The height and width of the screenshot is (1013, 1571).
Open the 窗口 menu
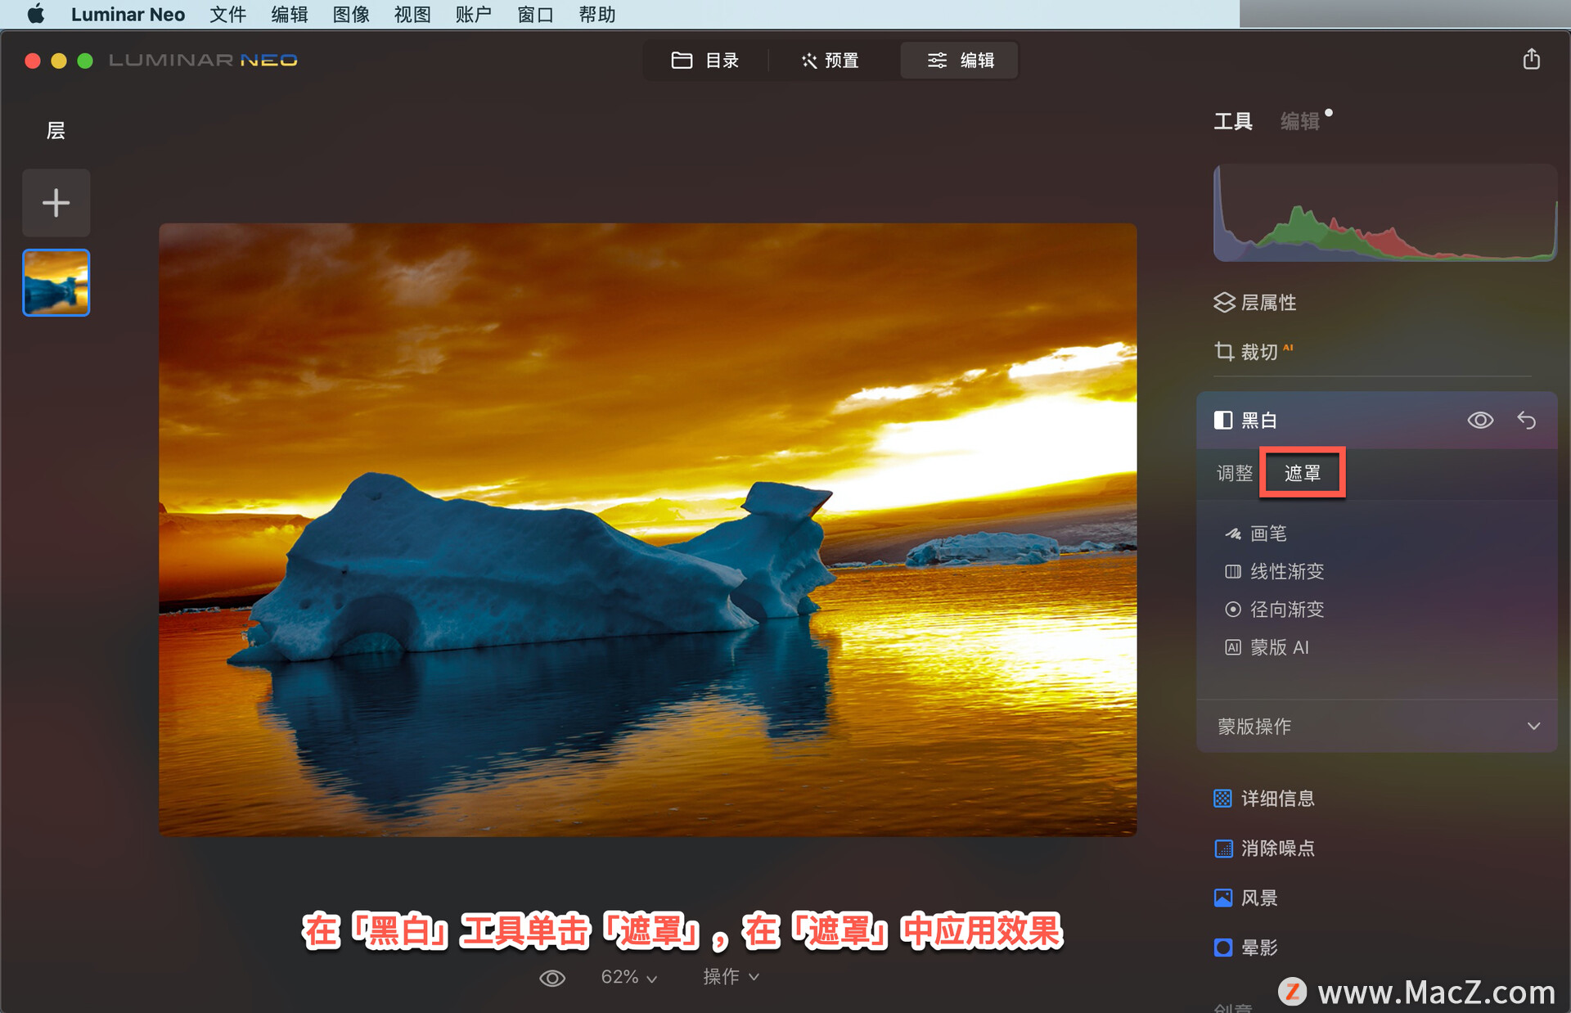click(x=535, y=14)
